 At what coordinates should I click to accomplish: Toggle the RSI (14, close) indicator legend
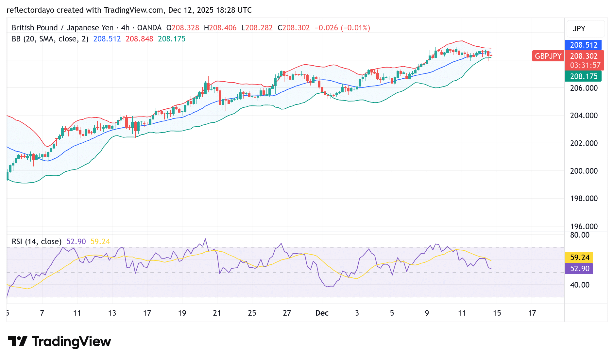click(x=36, y=242)
